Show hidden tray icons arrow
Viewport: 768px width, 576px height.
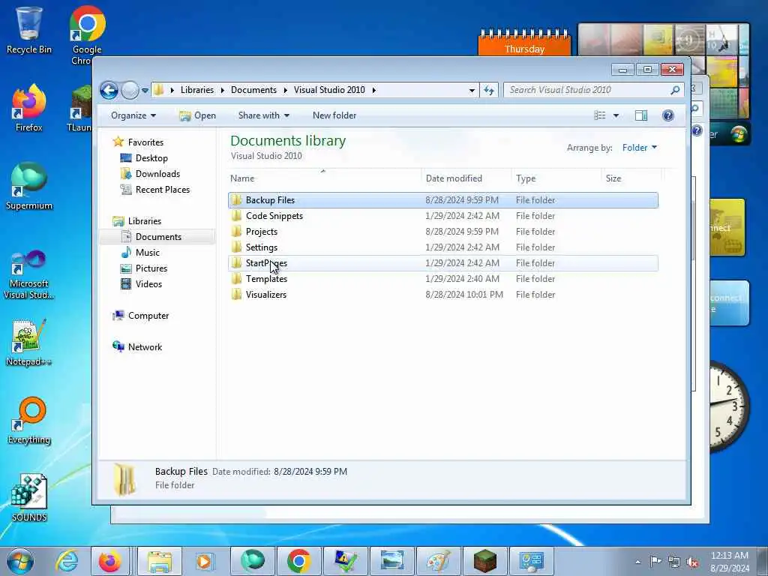[637, 562]
